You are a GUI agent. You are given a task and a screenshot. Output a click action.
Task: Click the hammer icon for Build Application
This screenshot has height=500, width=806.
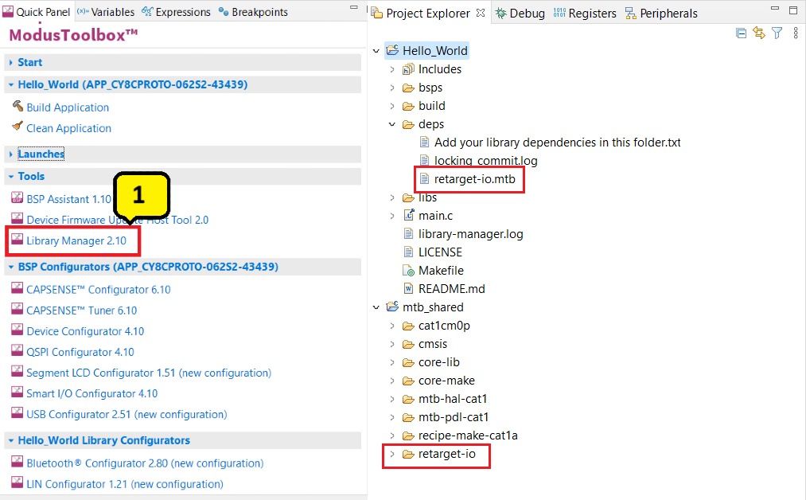click(18, 106)
